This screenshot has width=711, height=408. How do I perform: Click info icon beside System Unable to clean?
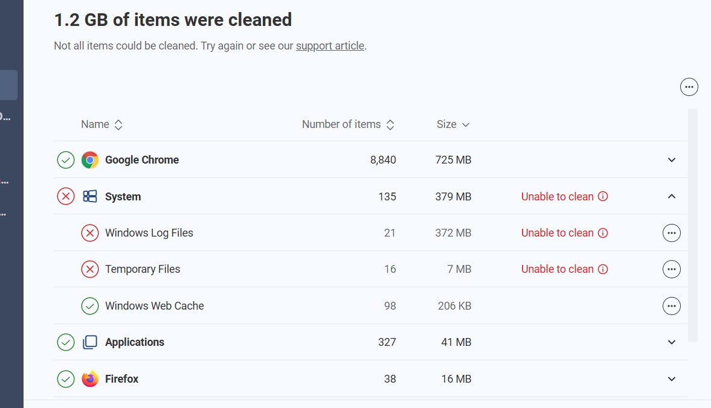pos(602,196)
